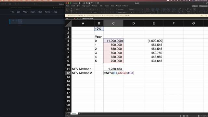Click the add new sheet plus button
Screen dimensions: 208x117
point(80,113)
